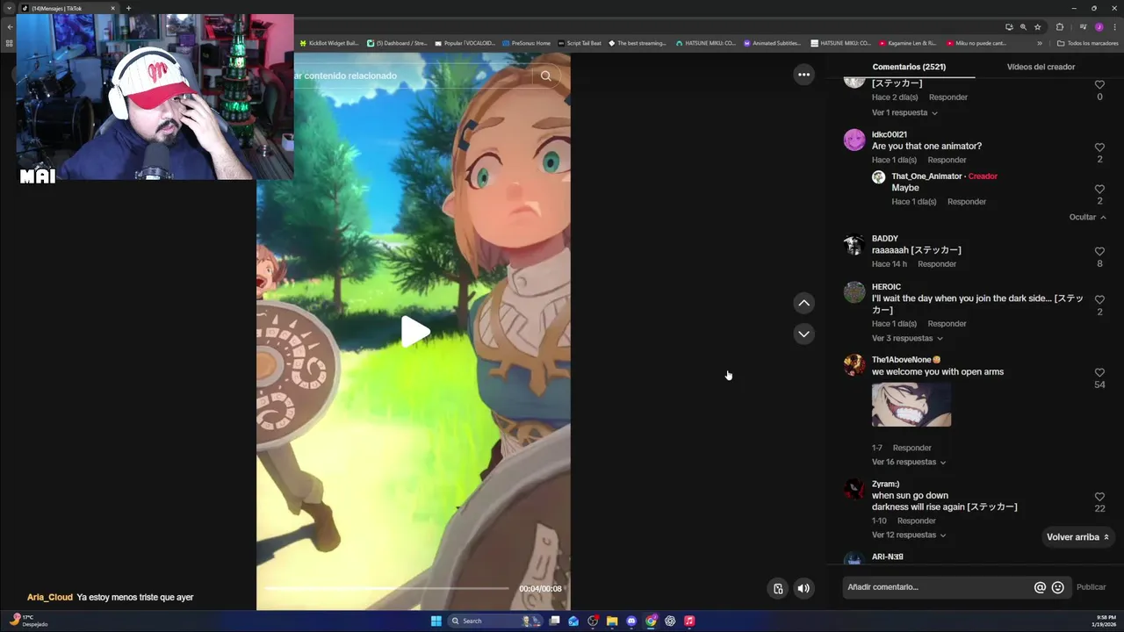This screenshot has height=632, width=1124.
Task: Like The1AboveNone's comment
Action: pos(1099,372)
